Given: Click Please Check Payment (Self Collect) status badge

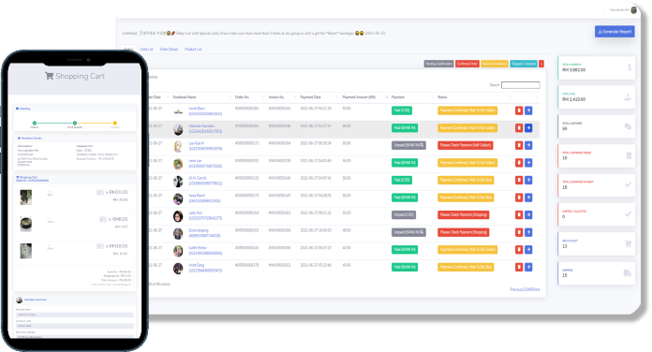Looking at the screenshot, I should click(466, 145).
